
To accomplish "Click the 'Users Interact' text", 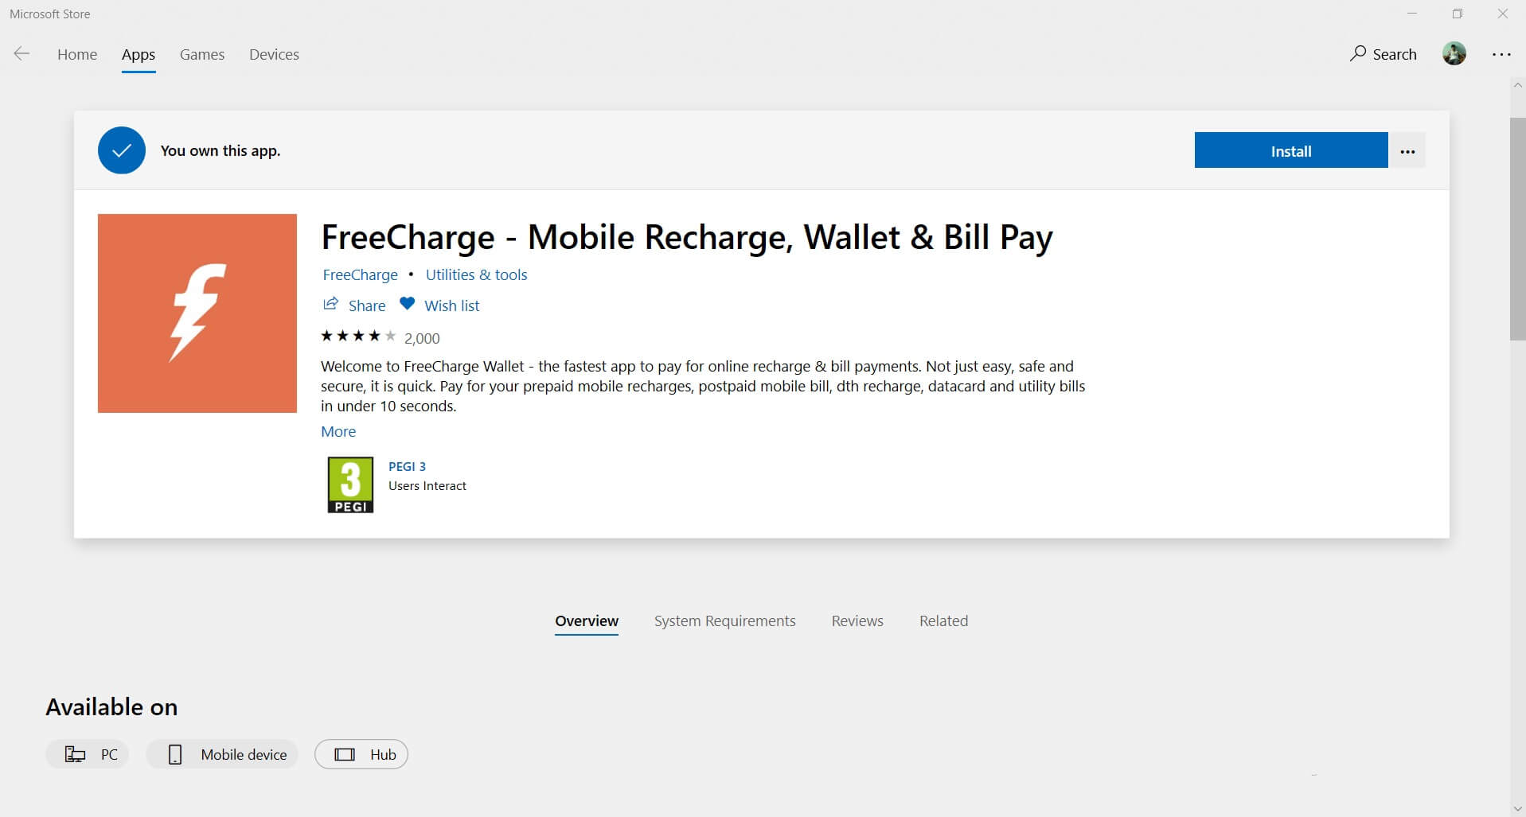I will [427, 486].
